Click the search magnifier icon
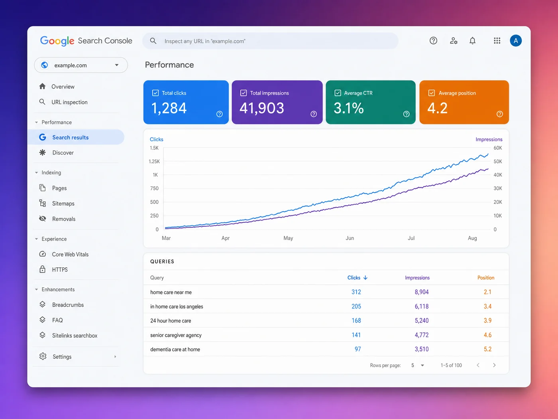558x419 pixels. point(153,41)
